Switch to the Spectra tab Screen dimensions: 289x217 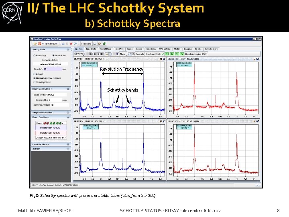coord(79,49)
